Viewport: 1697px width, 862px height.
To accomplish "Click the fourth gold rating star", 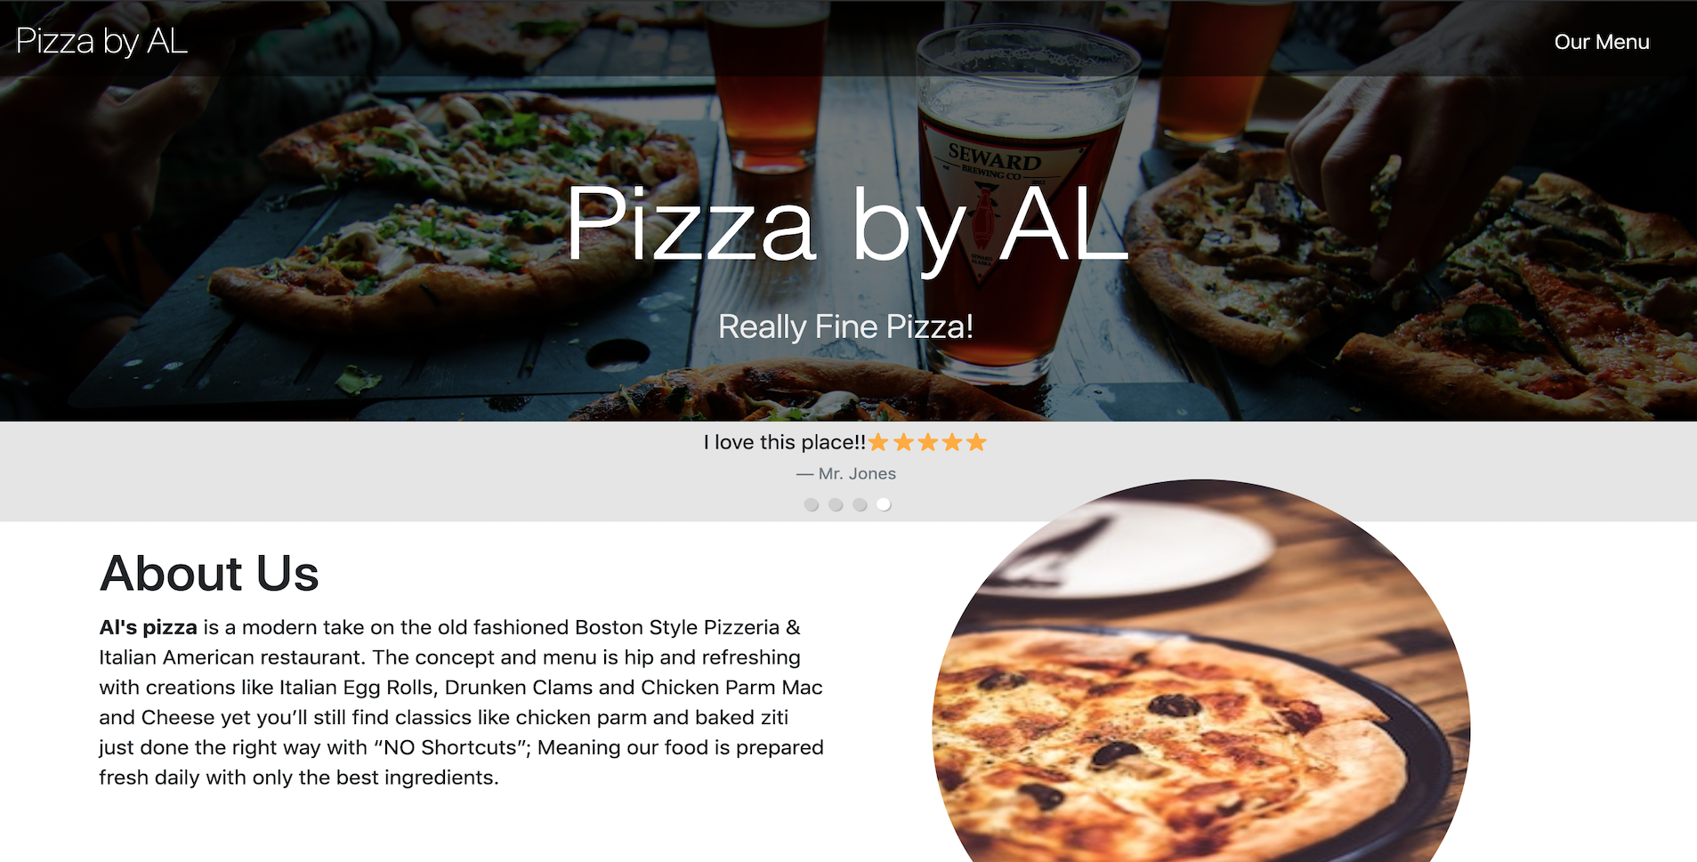I will click(x=952, y=442).
